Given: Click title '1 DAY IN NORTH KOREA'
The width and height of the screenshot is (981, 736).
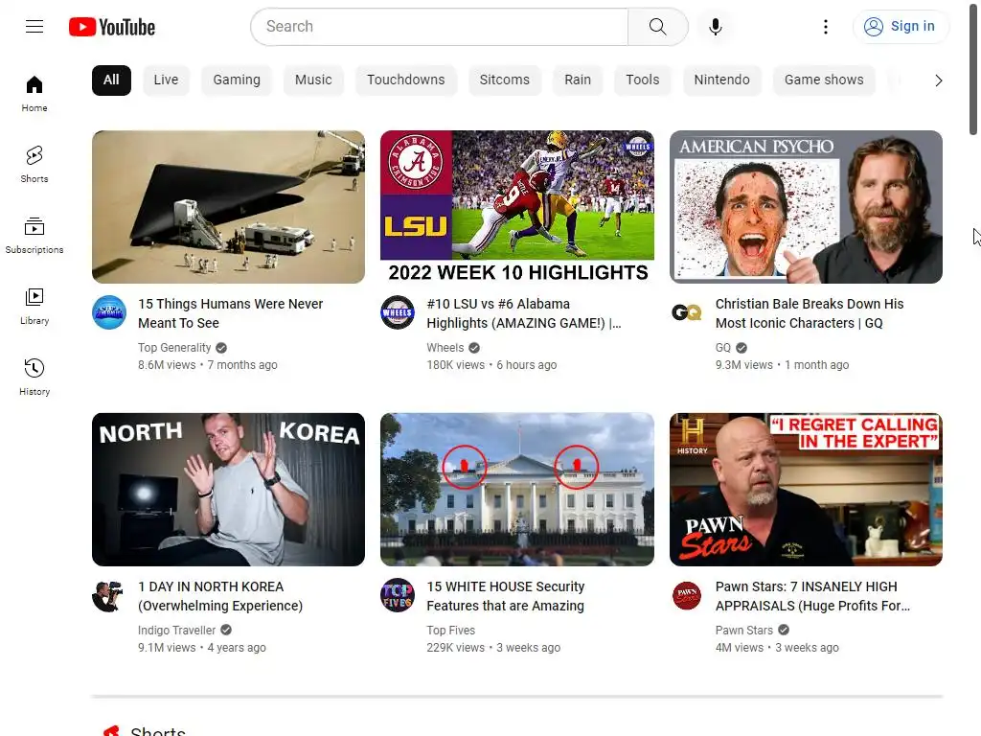Looking at the screenshot, I should [220, 596].
